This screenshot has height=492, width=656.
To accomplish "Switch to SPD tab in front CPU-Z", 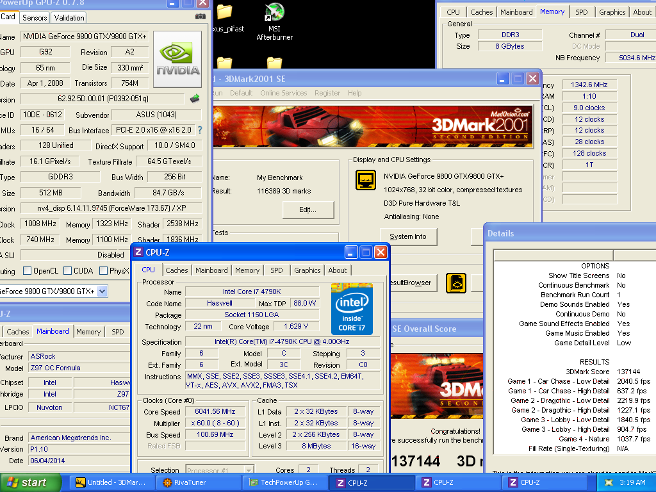I will click(277, 270).
